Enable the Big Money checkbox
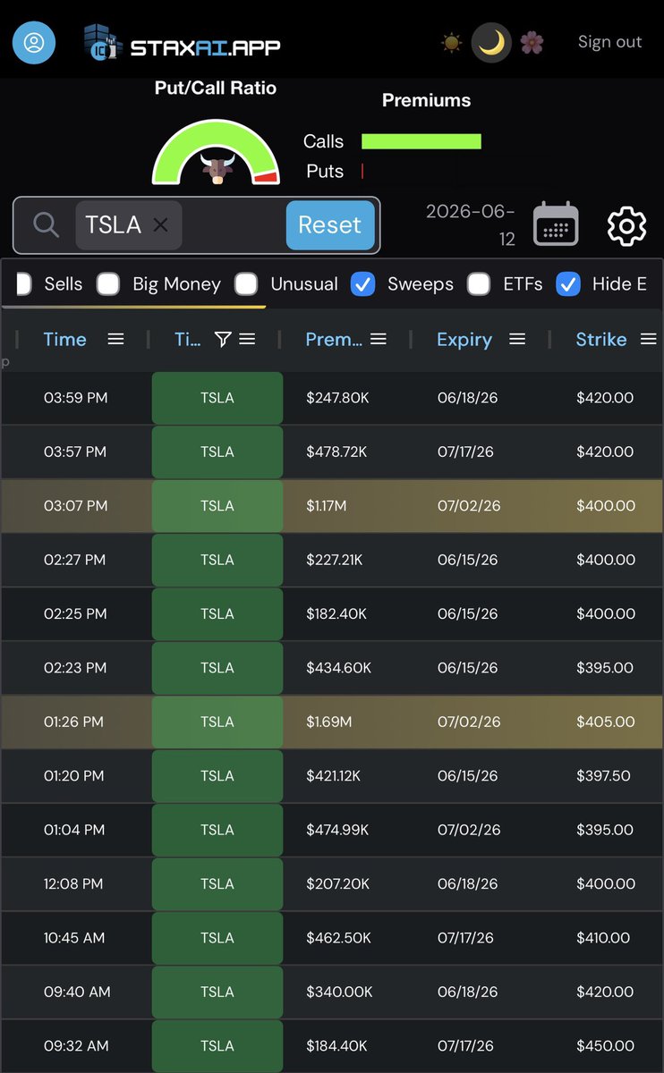Viewport: 664px width, 1073px height. (x=108, y=284)
